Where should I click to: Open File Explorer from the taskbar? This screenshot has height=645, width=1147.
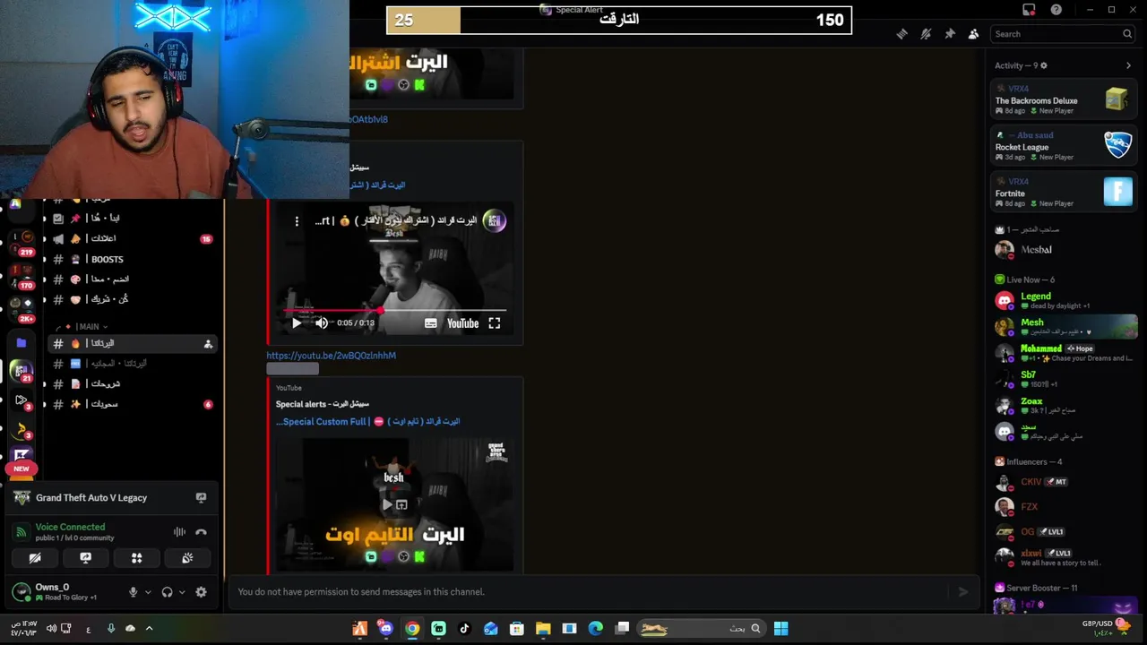point(543,629)
